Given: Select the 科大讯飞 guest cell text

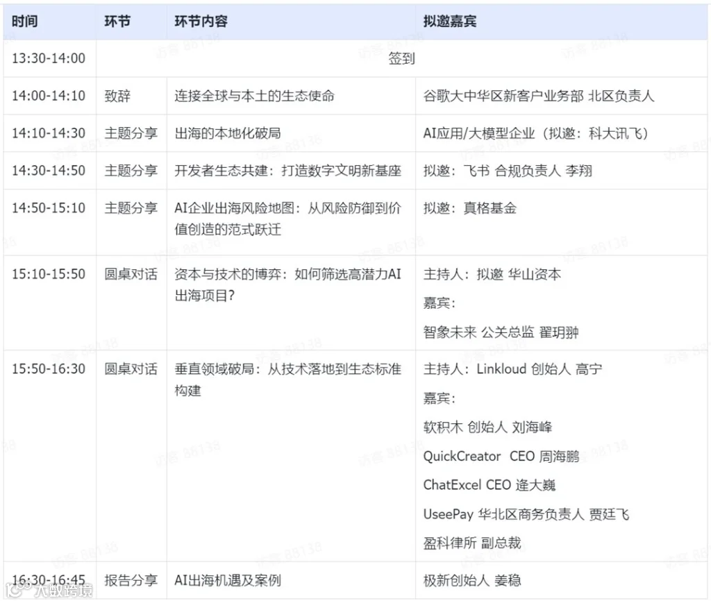Looking at the screenshot, I should (536, 133).
